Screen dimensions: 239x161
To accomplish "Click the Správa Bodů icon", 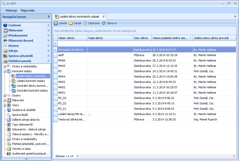I will click(x=9, y=115).
